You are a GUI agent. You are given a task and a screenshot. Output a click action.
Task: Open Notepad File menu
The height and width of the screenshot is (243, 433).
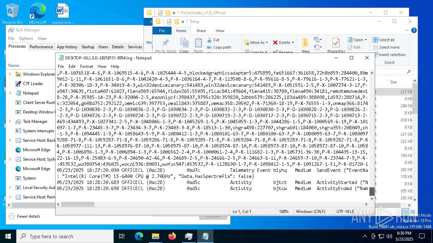pyautogui.click(x=61, y=66)
